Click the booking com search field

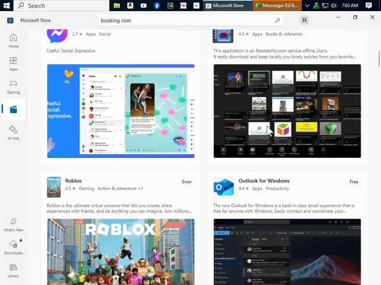tap(190, 20)
